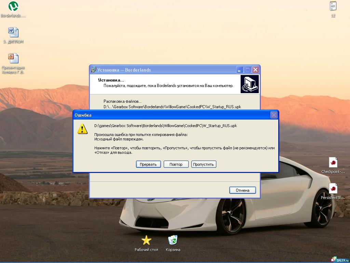This screenshot has width=350, height=263.
Task: Click the 'Распаковка файлов...' status text
Action: coord(122,101)
